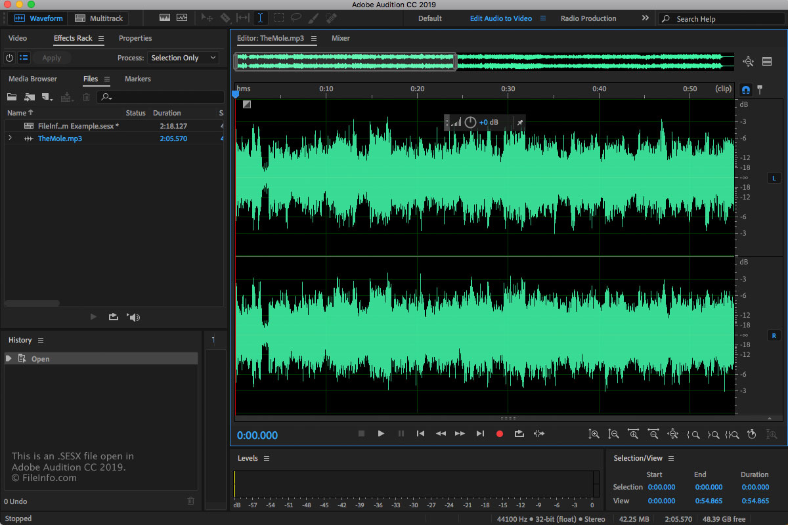Switch to Multitrack view
This screenshot has width=788, height=525.
(x=98, y=18)
